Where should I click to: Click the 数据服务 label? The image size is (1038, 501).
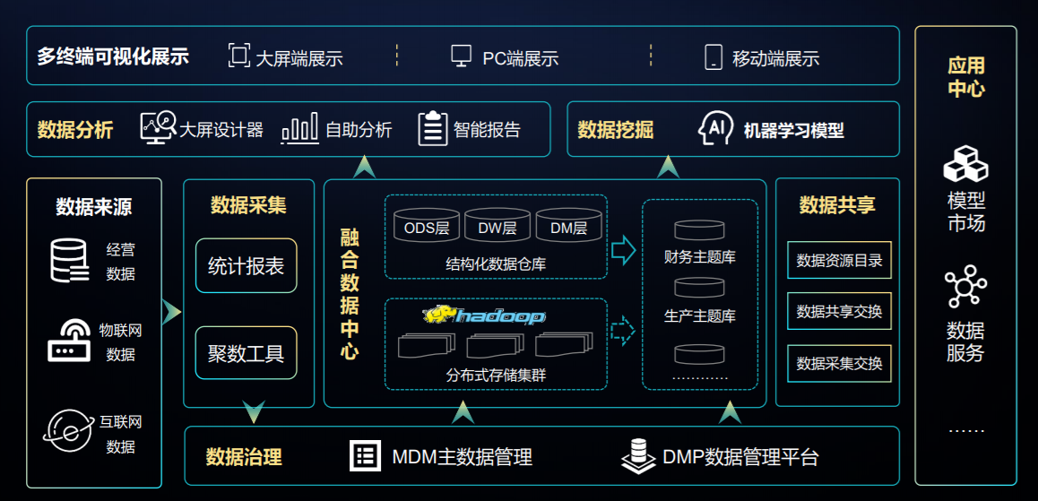pyautogui.click(x=966, y=341)
